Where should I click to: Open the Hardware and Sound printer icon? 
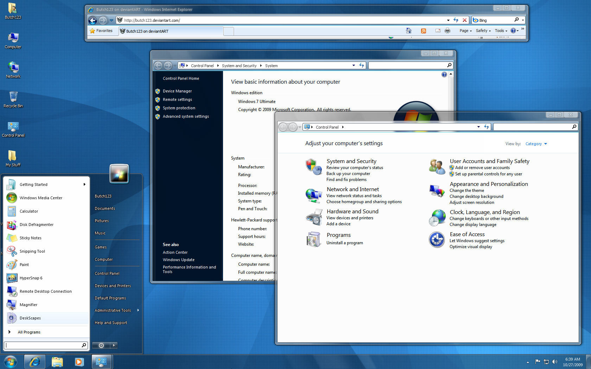[314, 217]
